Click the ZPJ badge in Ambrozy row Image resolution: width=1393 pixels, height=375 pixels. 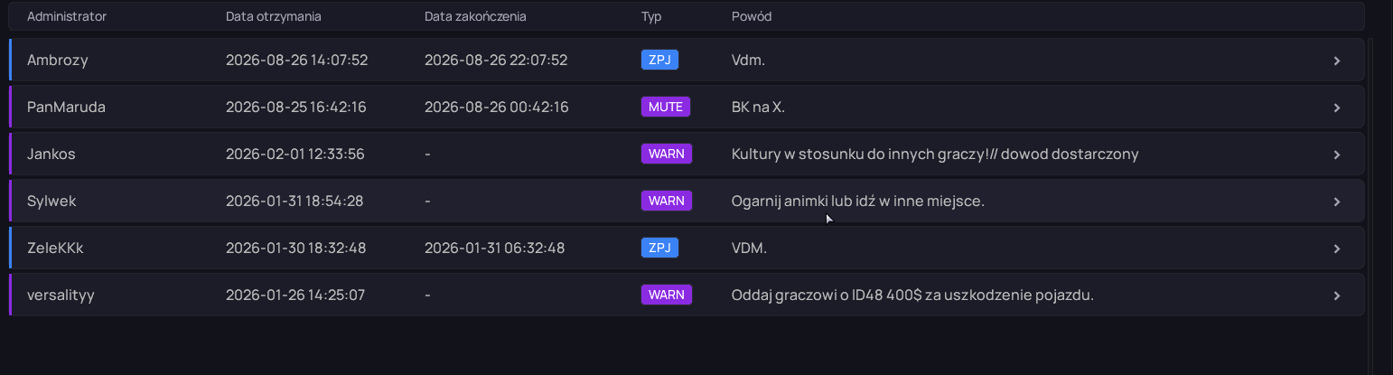pyautogui.click(x=659, y=60)
